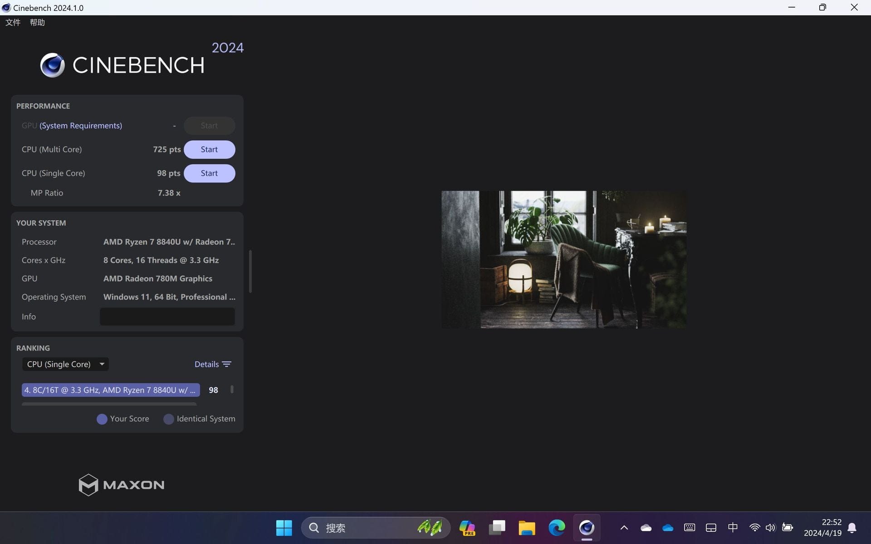Toggle ranking Details view

point(213,364)
